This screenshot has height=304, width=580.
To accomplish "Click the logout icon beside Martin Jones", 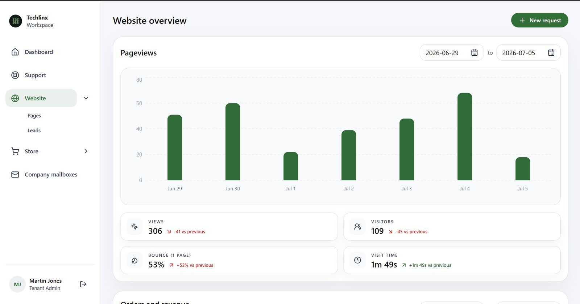I will point(83,284).
